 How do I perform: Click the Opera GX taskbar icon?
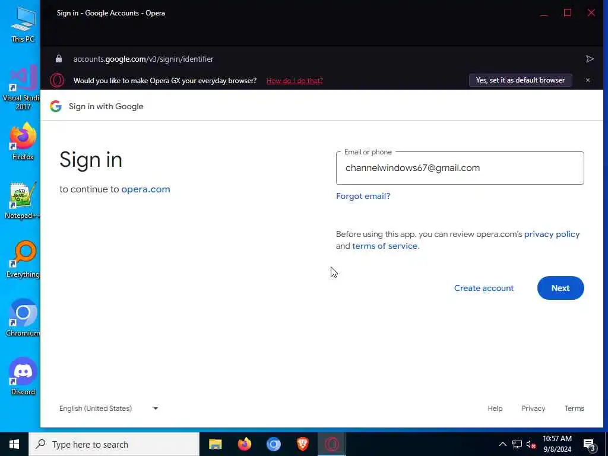tap(331, 444)
